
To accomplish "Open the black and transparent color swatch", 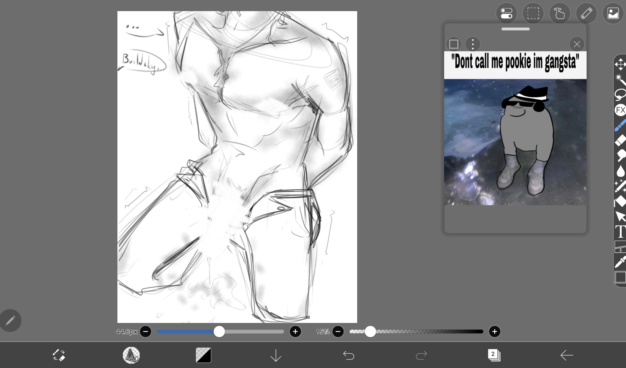I will (204, 355).
